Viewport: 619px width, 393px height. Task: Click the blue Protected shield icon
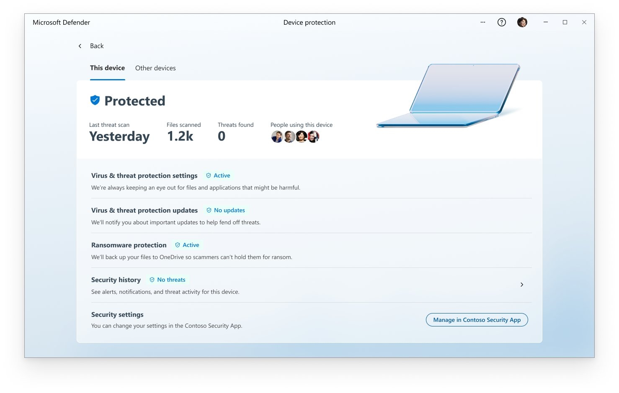95,100
